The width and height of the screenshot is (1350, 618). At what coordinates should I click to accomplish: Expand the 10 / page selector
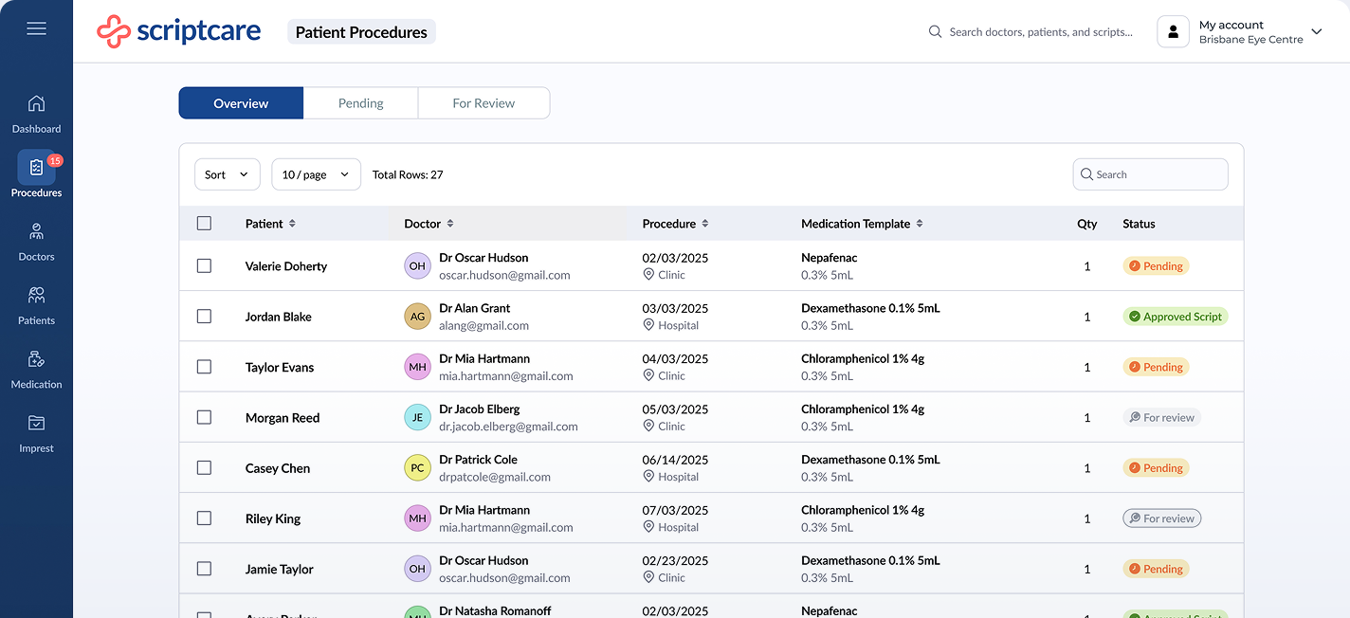(316, 173)
